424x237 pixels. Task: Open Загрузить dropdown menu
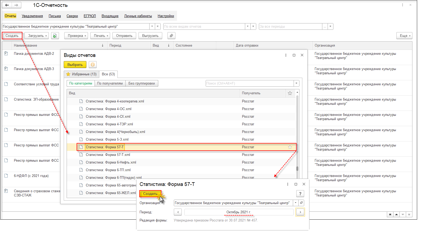(37, 36)
